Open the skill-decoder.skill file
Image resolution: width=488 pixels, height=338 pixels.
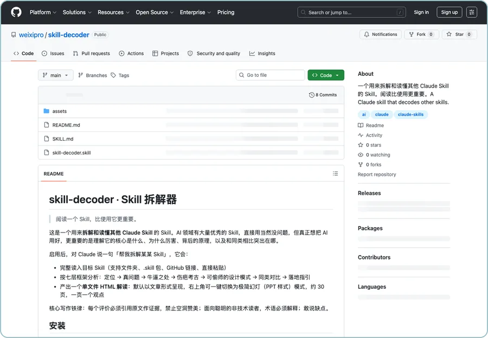[x=72, y=153]
